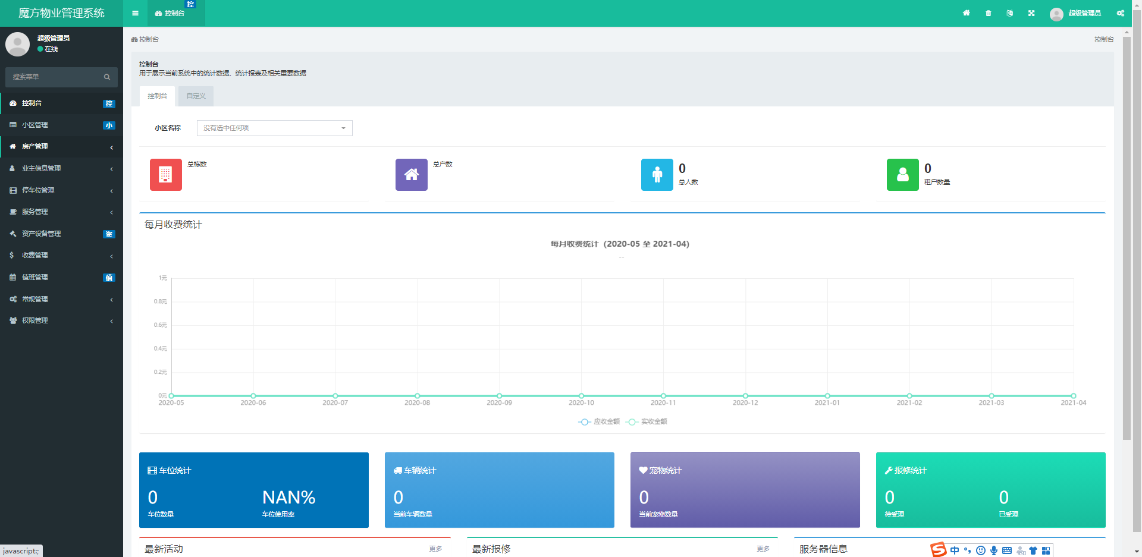
Task: Open the Sogou emoji smiley icon
Action: point(981,550)
